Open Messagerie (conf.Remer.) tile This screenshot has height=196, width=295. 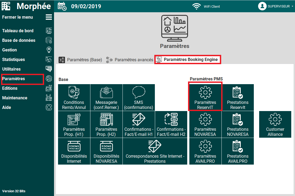pos(106,97)
